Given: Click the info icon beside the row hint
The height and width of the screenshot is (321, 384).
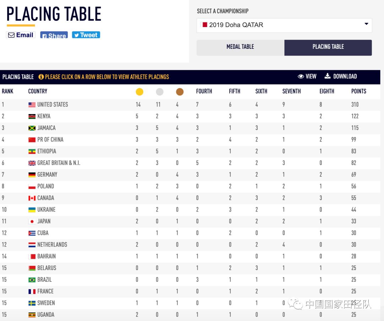Looking at the screenshot, I should coord(41,77).
